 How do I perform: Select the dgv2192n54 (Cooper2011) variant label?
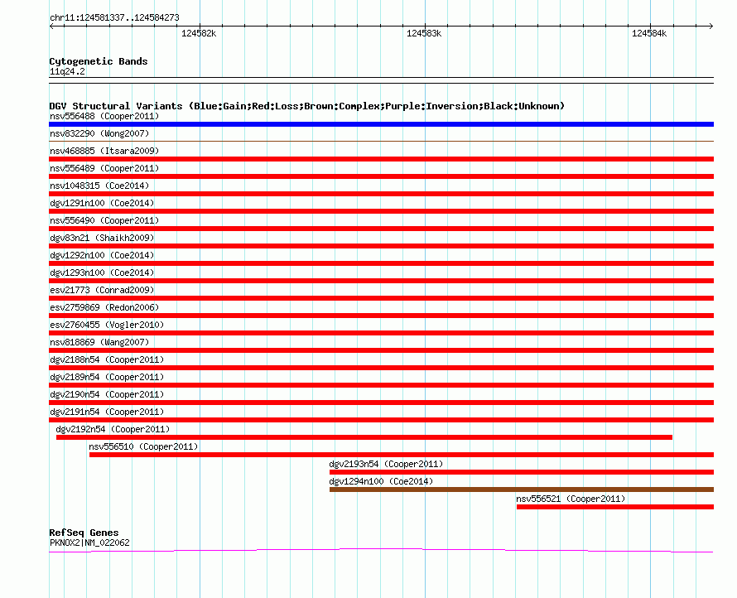113,429
